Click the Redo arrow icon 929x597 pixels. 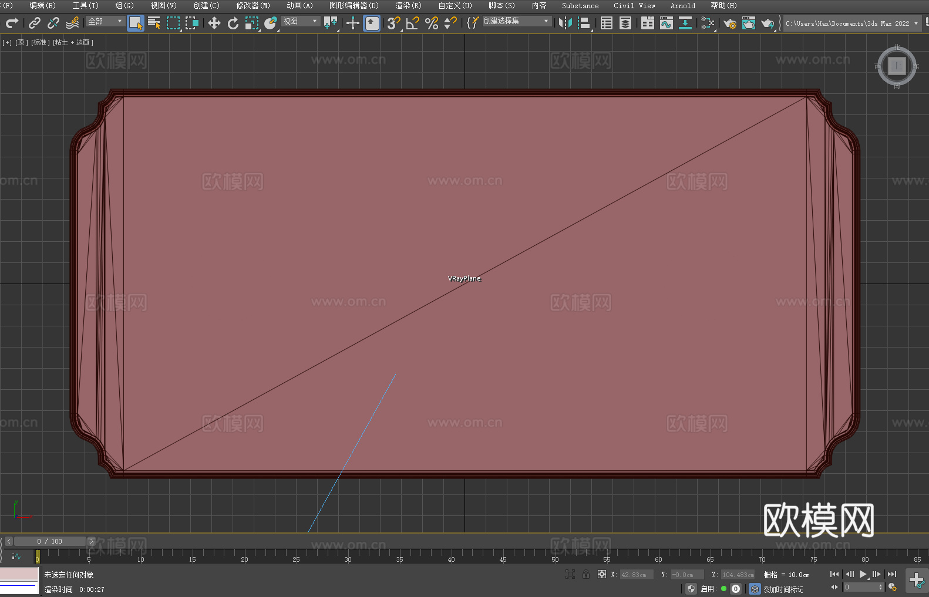[x=12, y=23]
